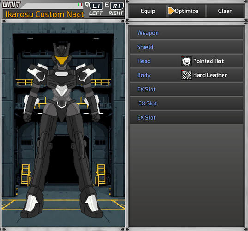
Task: Click the Clear button
Action: 225,11
